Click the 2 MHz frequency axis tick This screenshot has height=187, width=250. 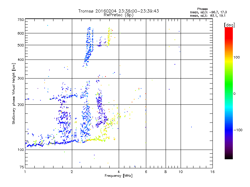tap(72, 172)
